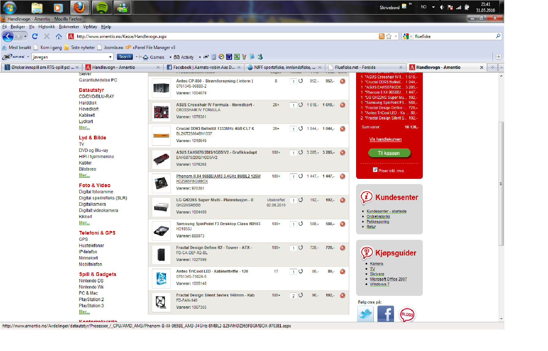
Task: Open the jøvegan search box dropdown
Action: pyautogui.click(x=110, y=57)
